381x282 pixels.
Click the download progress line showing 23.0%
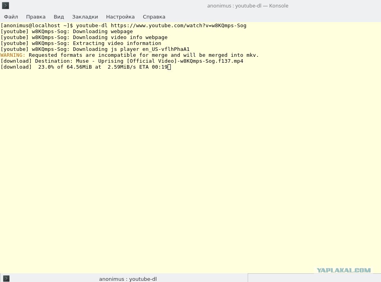coord(84,67)
